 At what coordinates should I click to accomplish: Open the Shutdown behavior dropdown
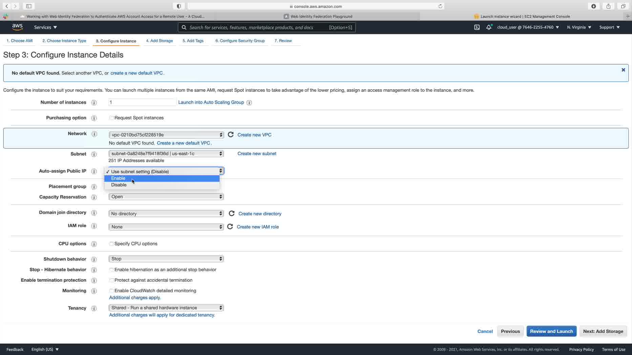click(x=166, y=259)
